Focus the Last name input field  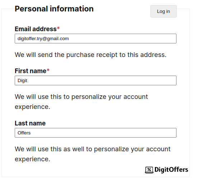[95, 133]
